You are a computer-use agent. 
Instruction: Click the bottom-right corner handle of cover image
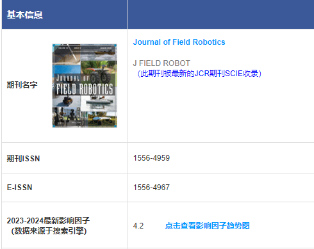[x=115, y=126]
